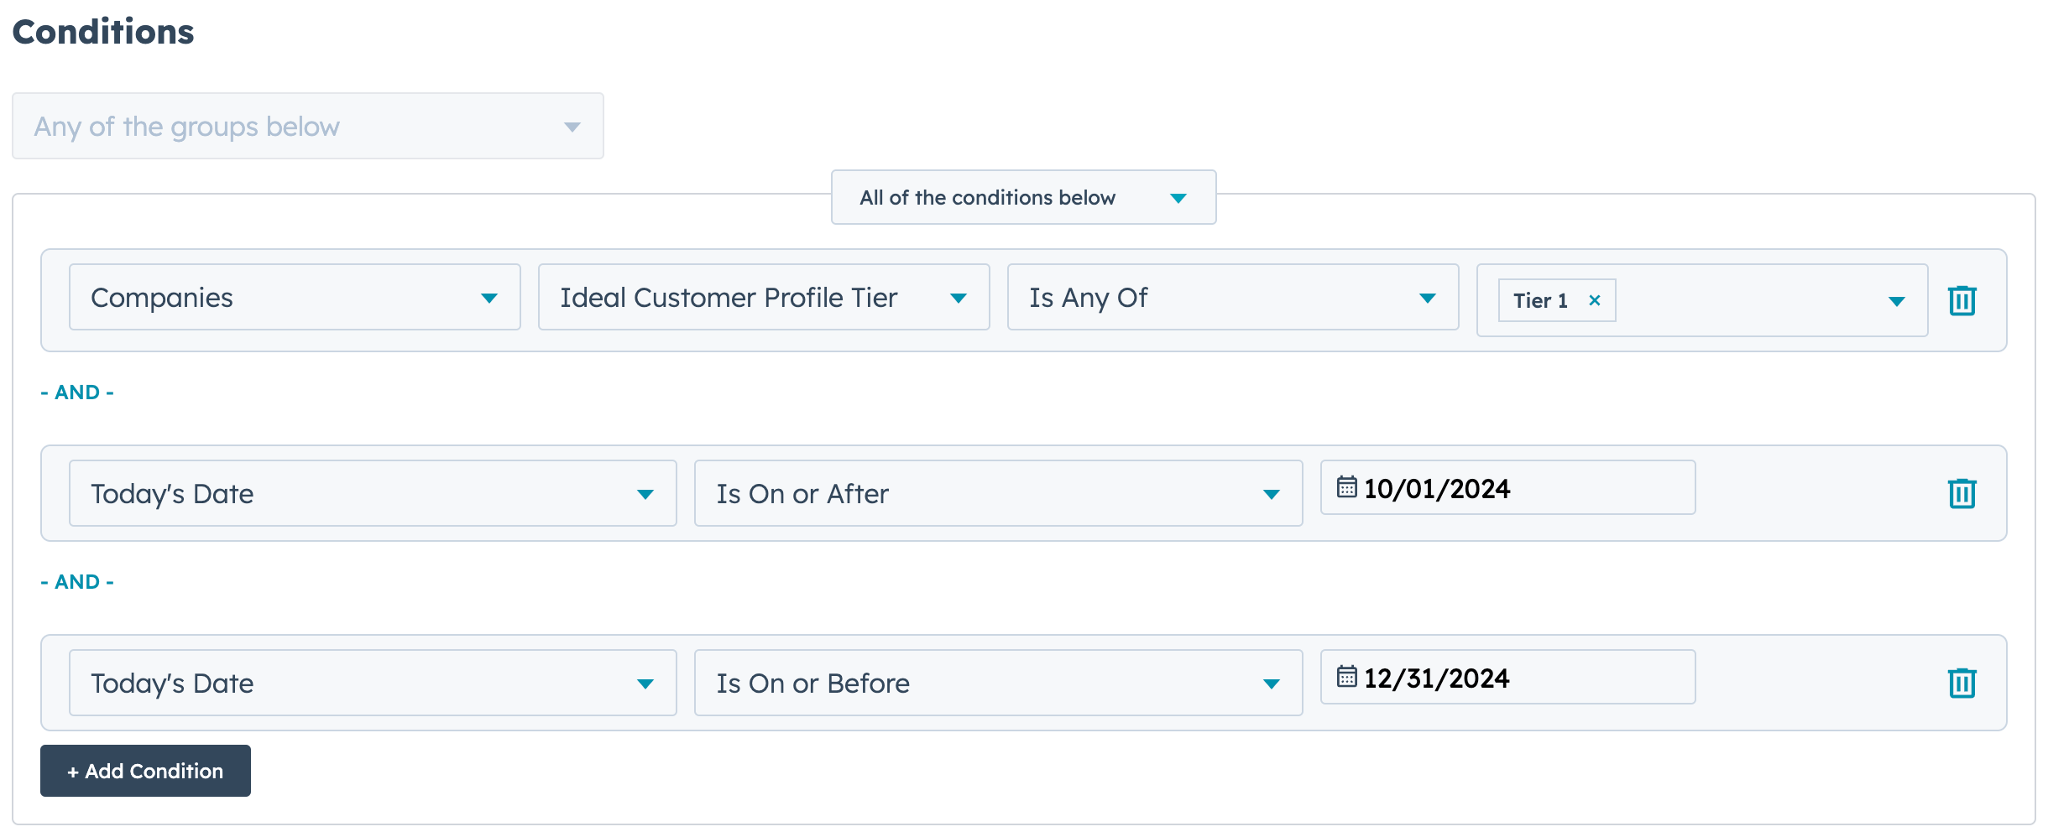The height and width of the screenshot is (837, 2048).
Task: Click the Tier 1 tag label
Action: pos(1539,300)
